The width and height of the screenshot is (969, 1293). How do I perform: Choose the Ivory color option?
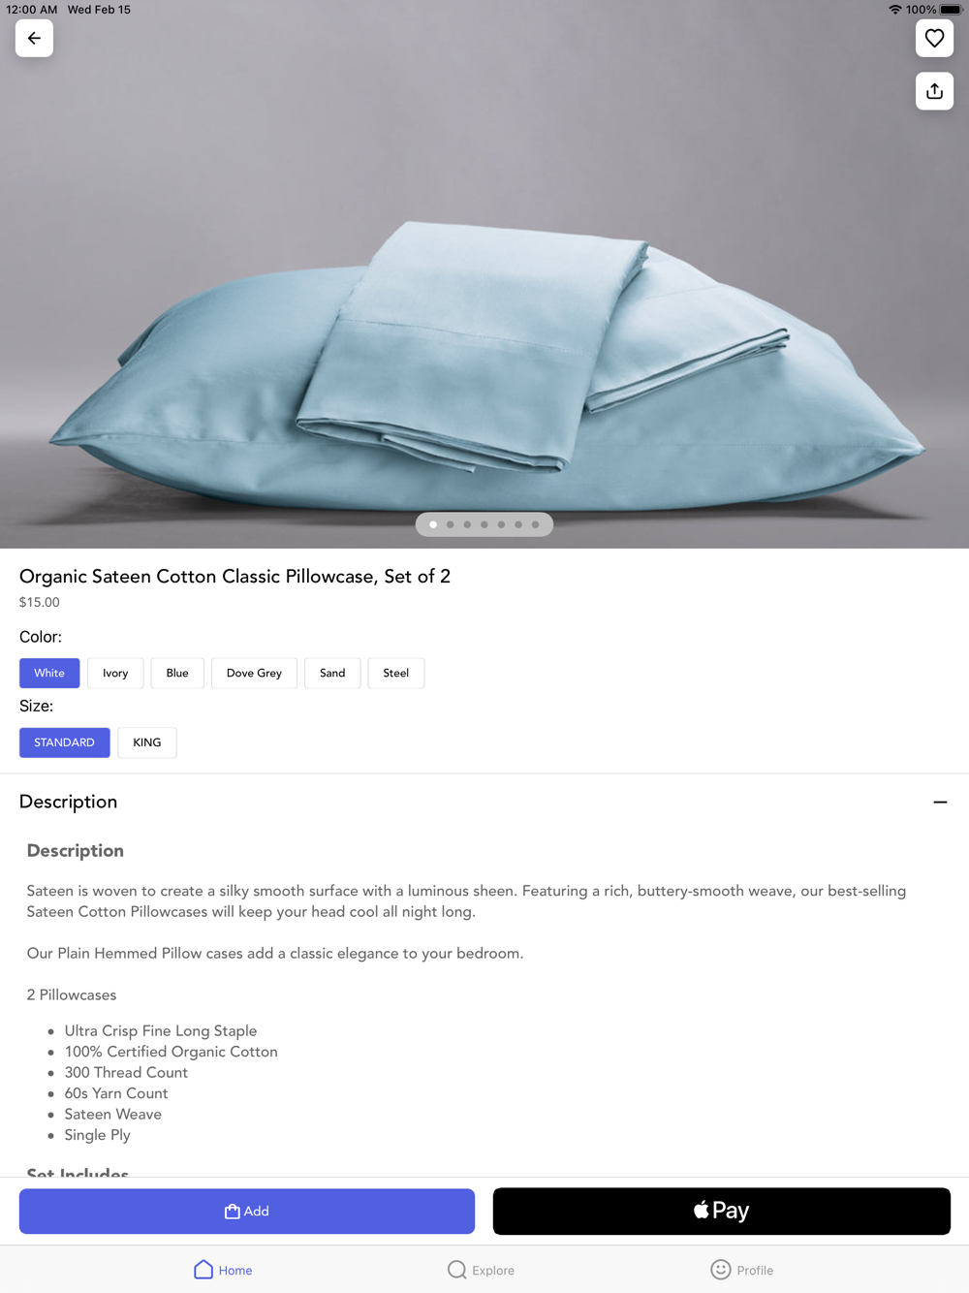pos(115,673)
